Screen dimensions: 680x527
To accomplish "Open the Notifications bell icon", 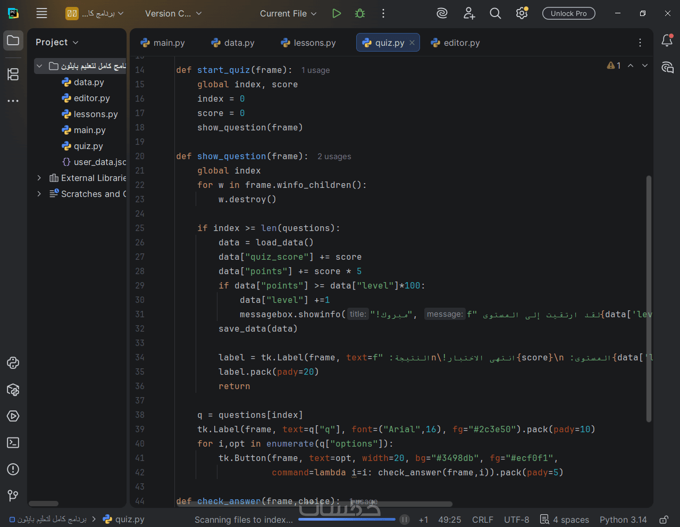I will (x=667, y=40).
